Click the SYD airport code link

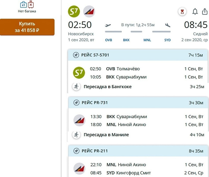click(x=167, y=40)
